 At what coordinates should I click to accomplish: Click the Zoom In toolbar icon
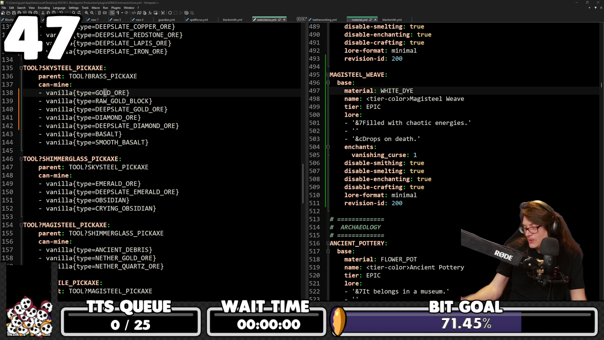tap(87, 13)
